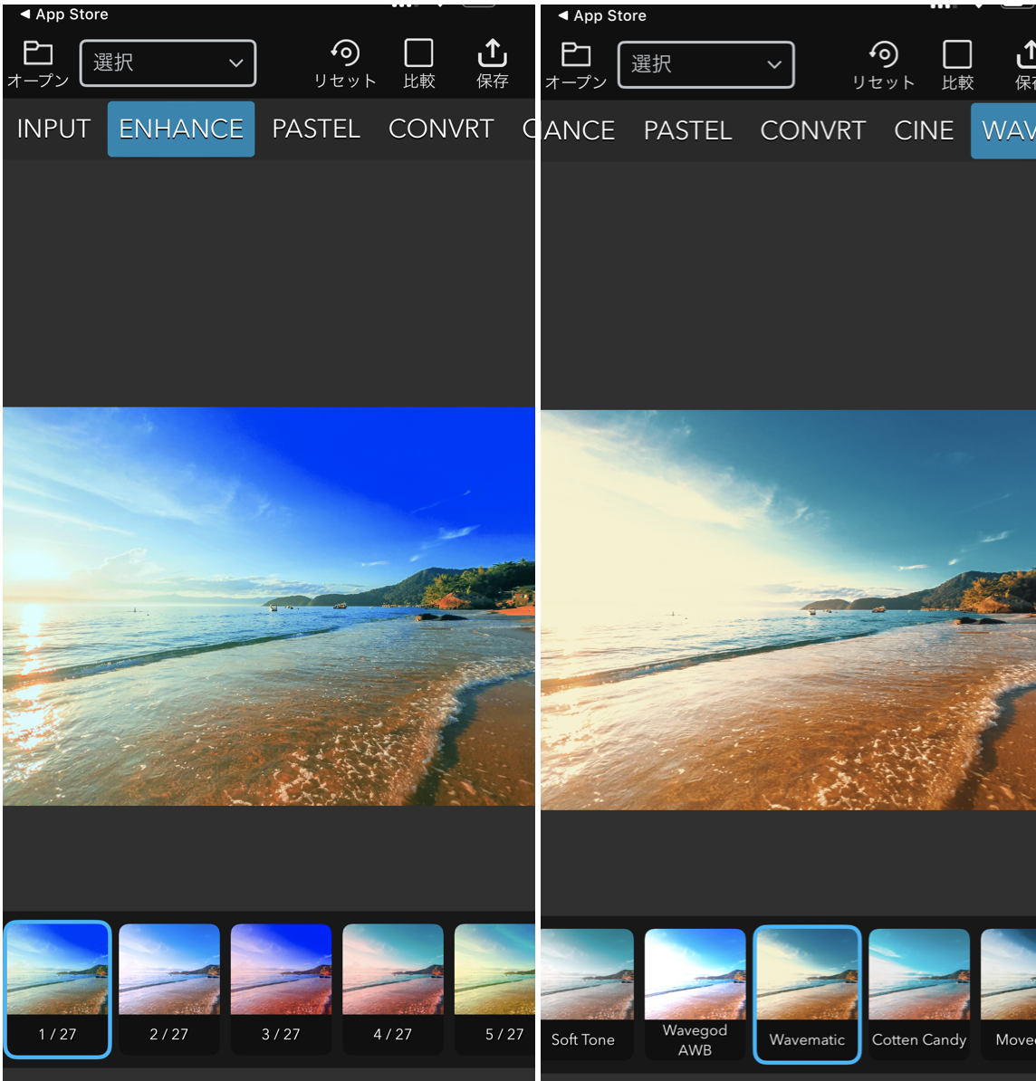Switch to the INPUT tab
The width and height of the screenshot is (1036, 1081).
tap(53, 129)
